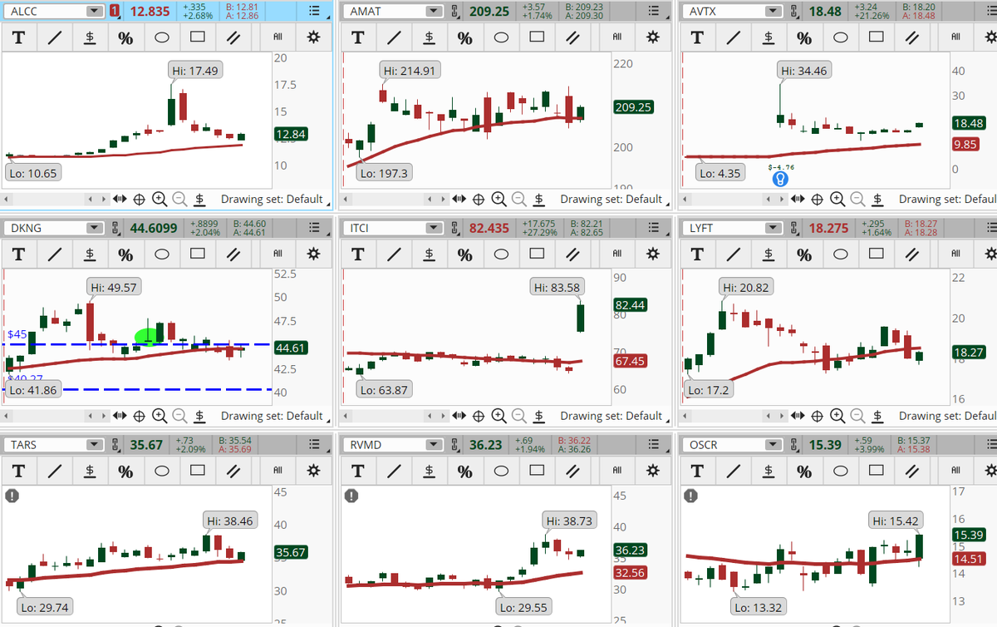Select the percent tool in OSCR toolbar
This screenshot has height=627, width=997.
(x=804, y=471)
